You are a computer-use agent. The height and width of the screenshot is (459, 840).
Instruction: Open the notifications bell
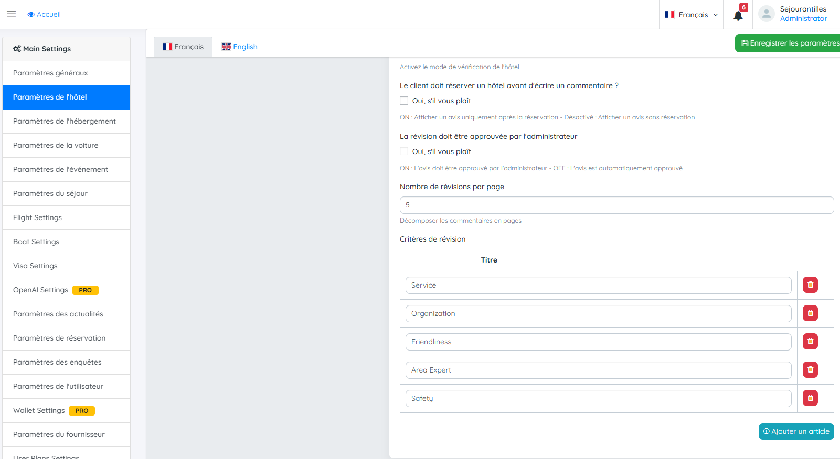point(738,15)
